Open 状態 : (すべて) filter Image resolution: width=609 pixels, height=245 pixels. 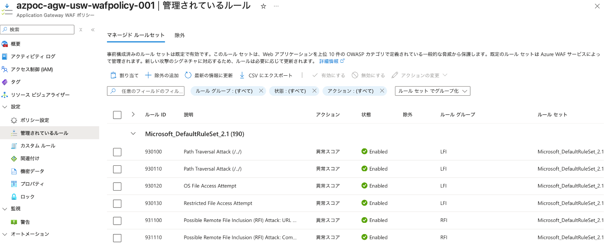pyautogui.click(x=290, y=91)
